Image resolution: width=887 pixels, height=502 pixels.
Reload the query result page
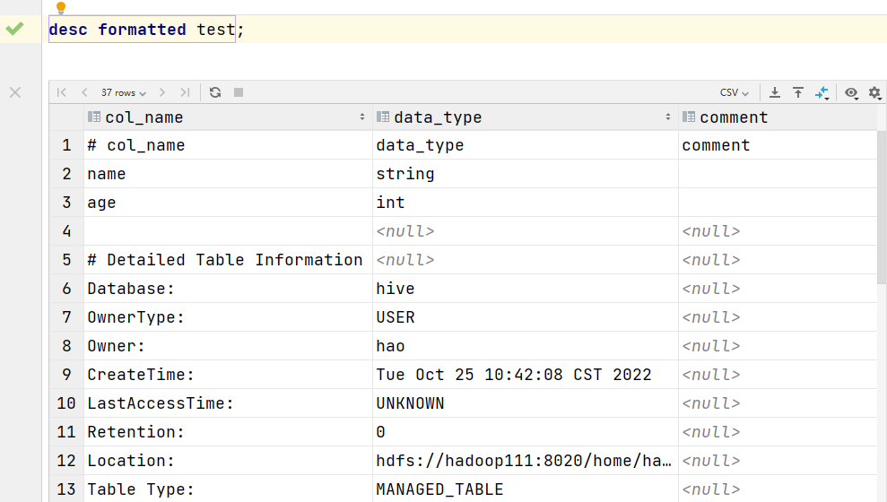coord(215,92)
